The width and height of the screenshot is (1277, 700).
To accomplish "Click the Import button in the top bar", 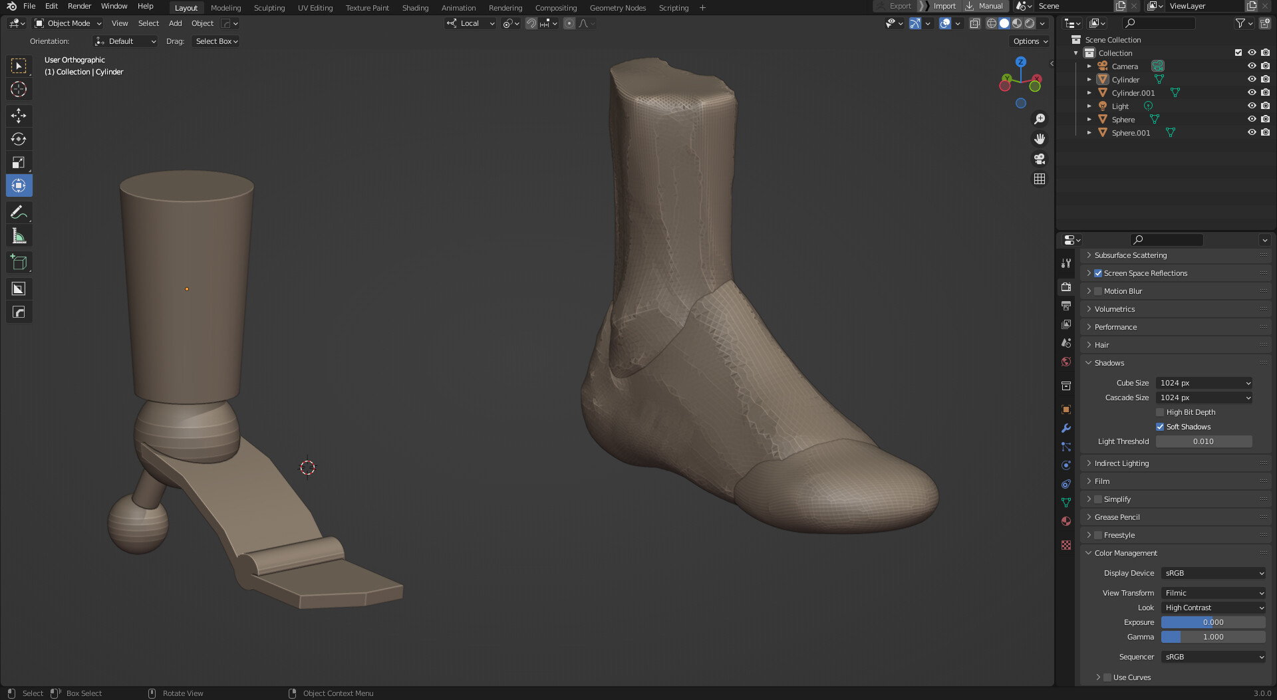I will pyautogui.click(x=944, y=5).
